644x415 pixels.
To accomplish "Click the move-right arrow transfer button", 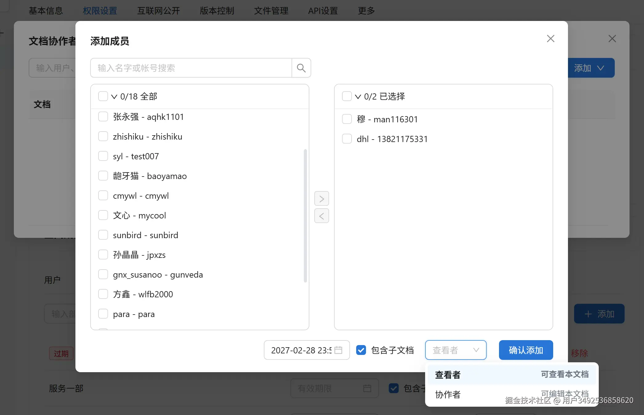I will 321,199.
